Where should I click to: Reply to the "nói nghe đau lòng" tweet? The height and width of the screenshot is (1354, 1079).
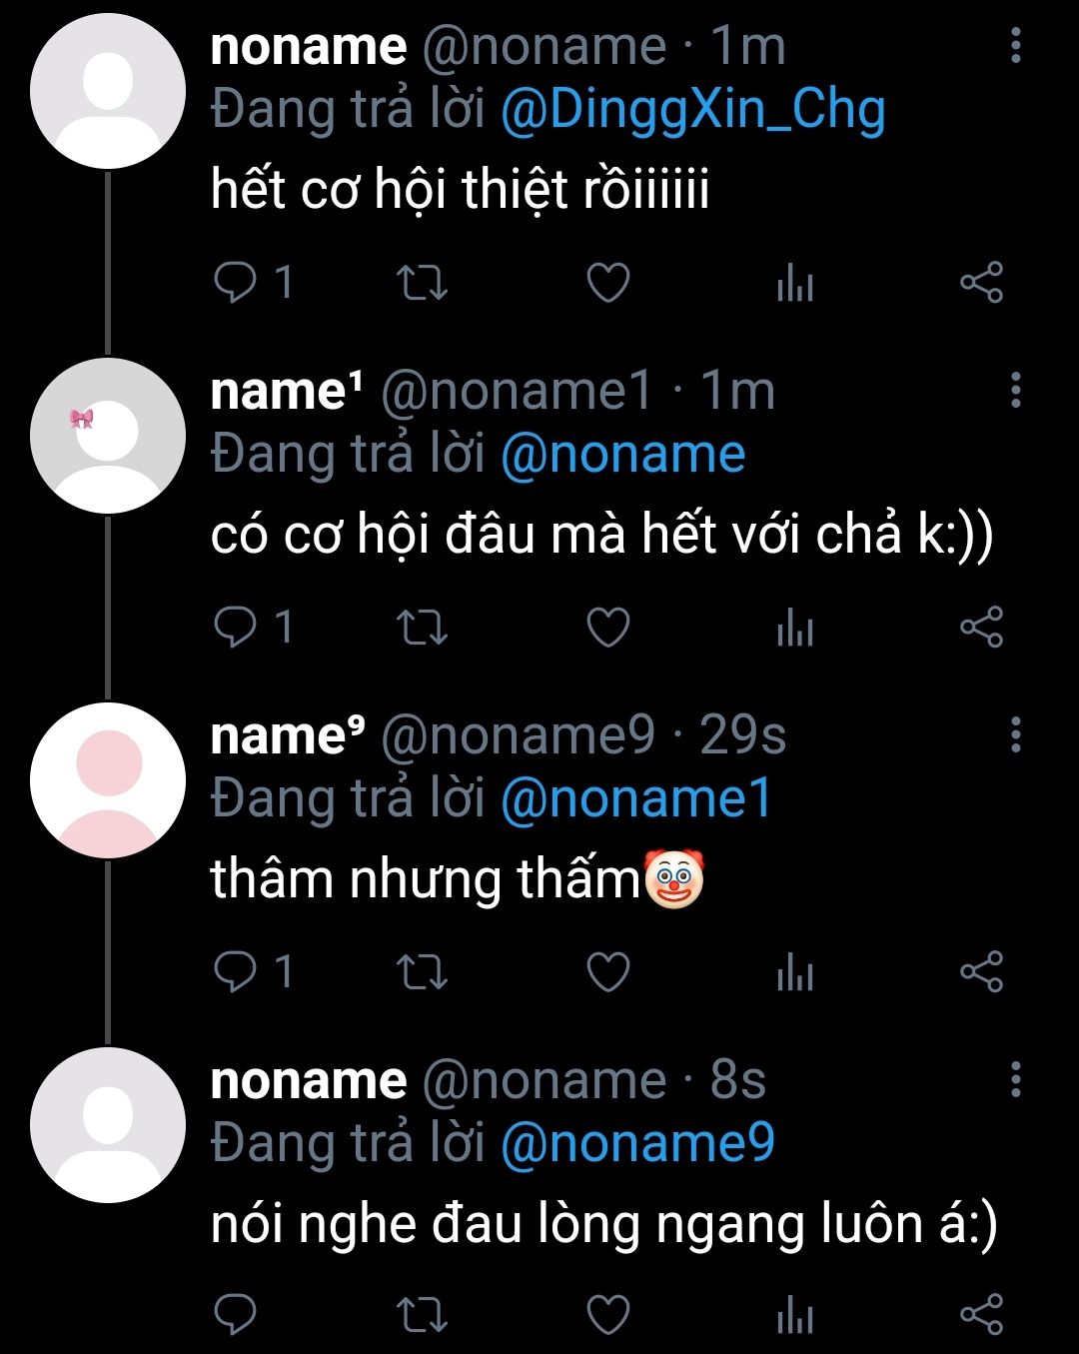click(236, 1315)
